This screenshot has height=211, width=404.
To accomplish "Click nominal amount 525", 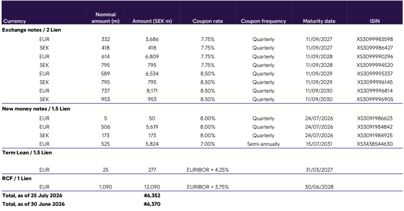I will point(106,144).
